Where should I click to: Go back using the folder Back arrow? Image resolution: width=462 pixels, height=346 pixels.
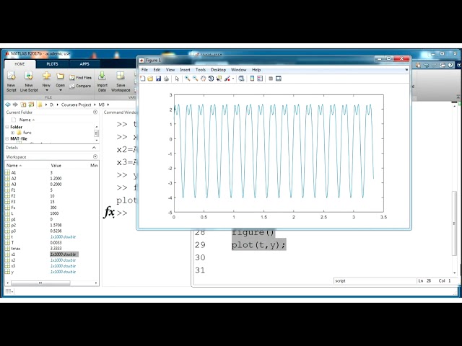tap(8, 105)
